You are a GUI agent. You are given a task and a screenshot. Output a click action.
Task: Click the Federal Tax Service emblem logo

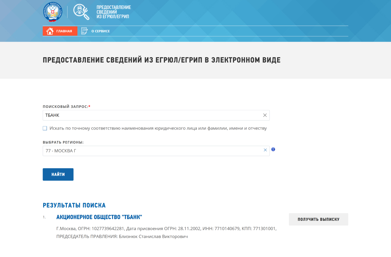click(52, 12)
